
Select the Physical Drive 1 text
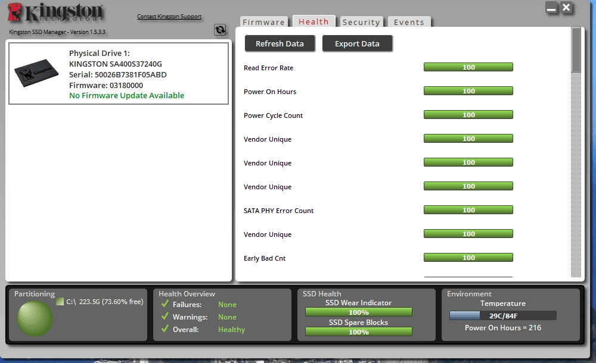99,53
